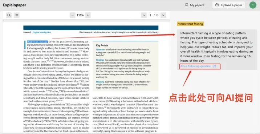Image resolution: width=260 pixels, height=134 pixels.
Task: Zoom out with the minus button
Action: pos(73,15)
